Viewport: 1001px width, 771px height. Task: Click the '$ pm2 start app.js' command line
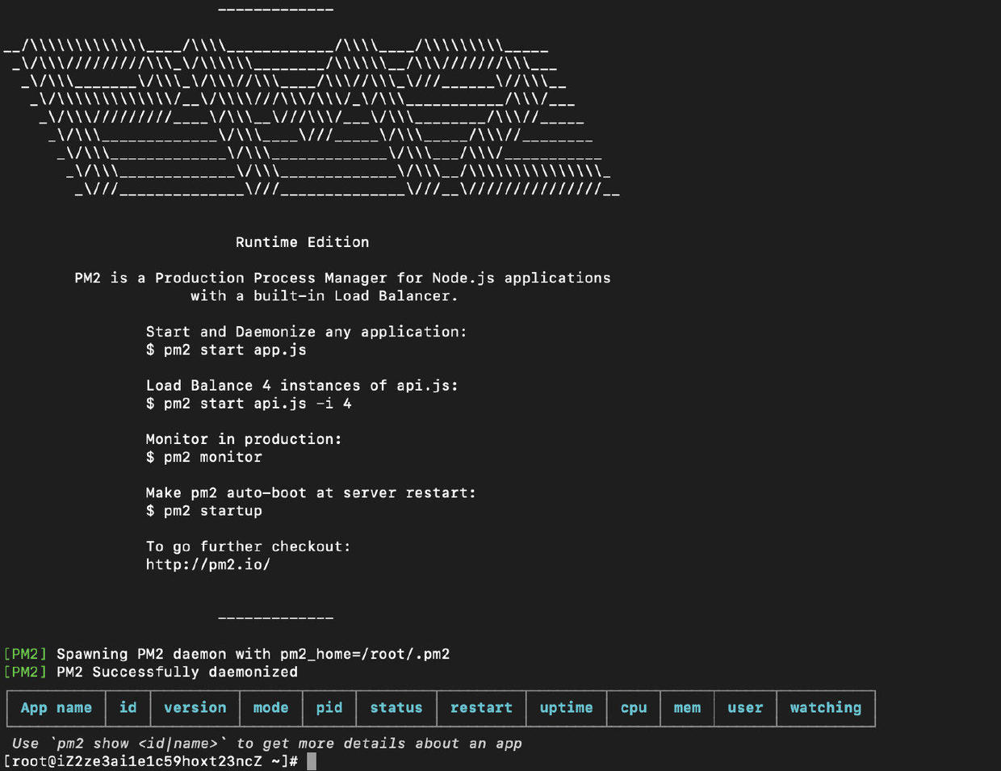click(x=226, y=350)
